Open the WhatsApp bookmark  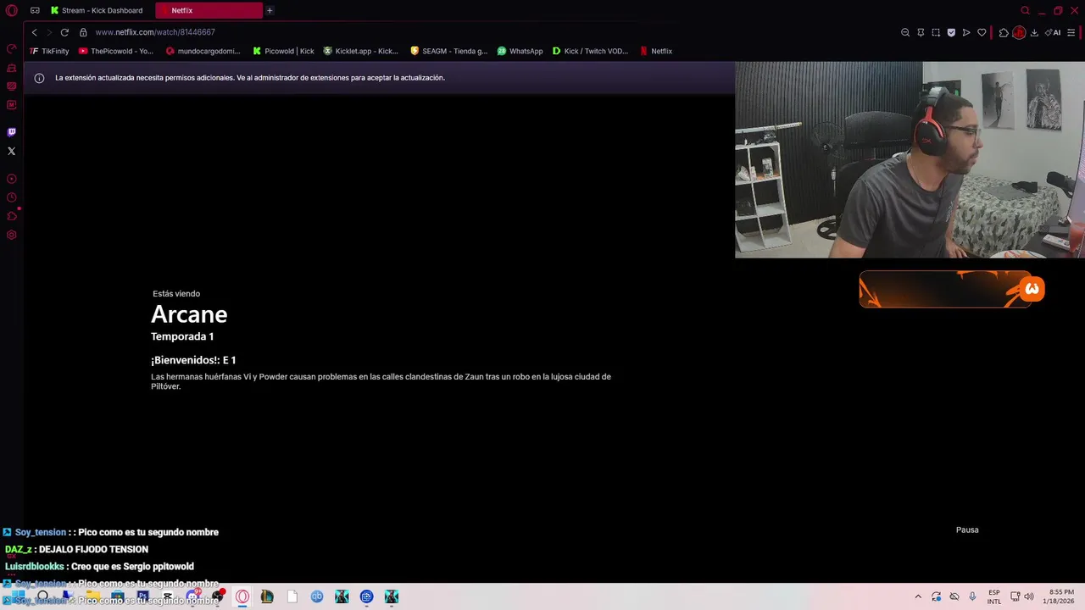pyautogui.click(x=520, y=51)
